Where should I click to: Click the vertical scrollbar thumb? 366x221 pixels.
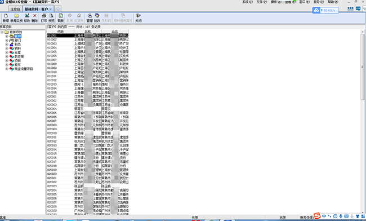[x=363, y=67]
